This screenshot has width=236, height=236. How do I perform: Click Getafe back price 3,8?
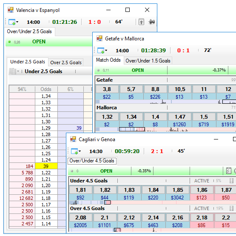click(x=107, y=89)
